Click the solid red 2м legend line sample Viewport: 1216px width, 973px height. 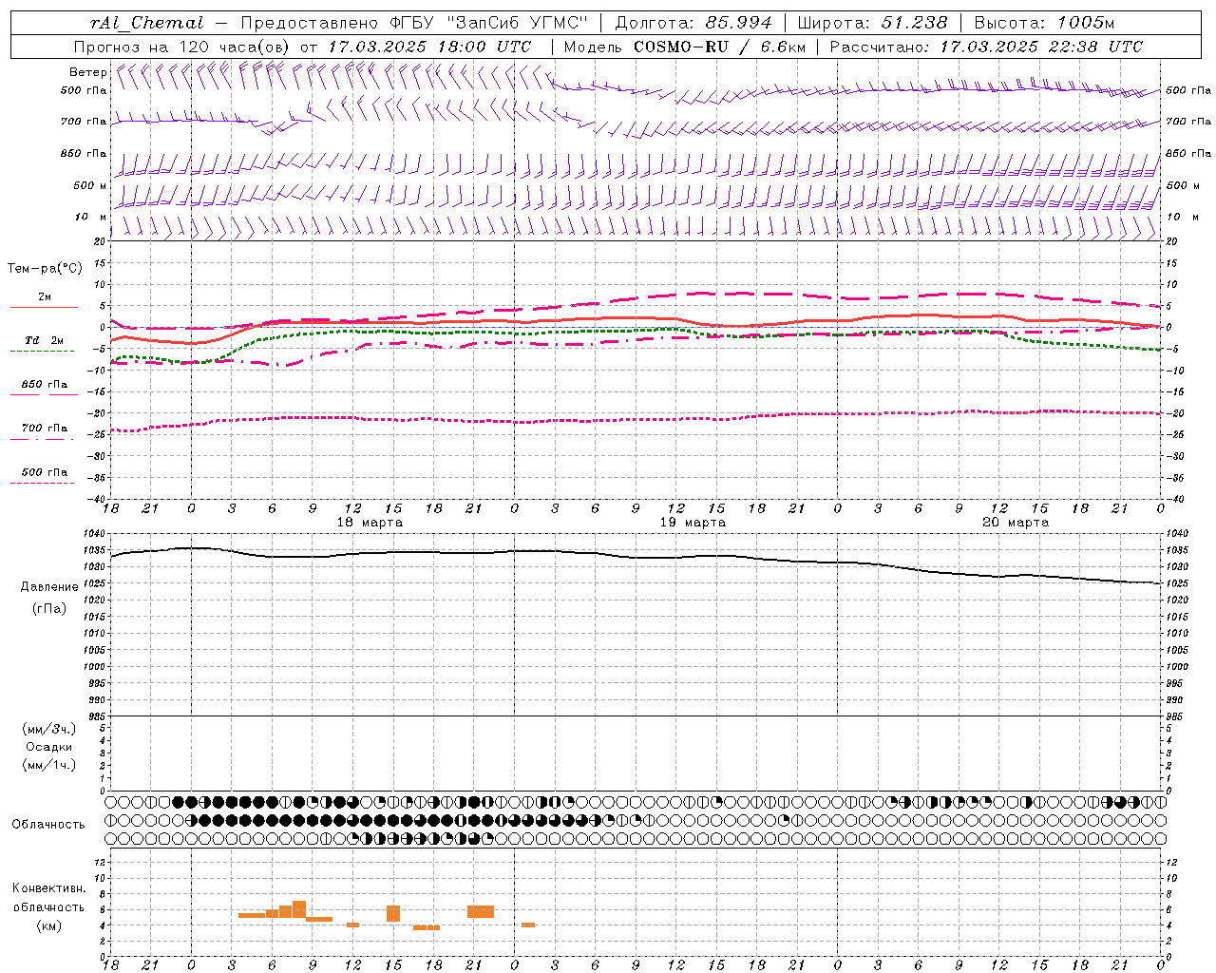pos(44,307)
